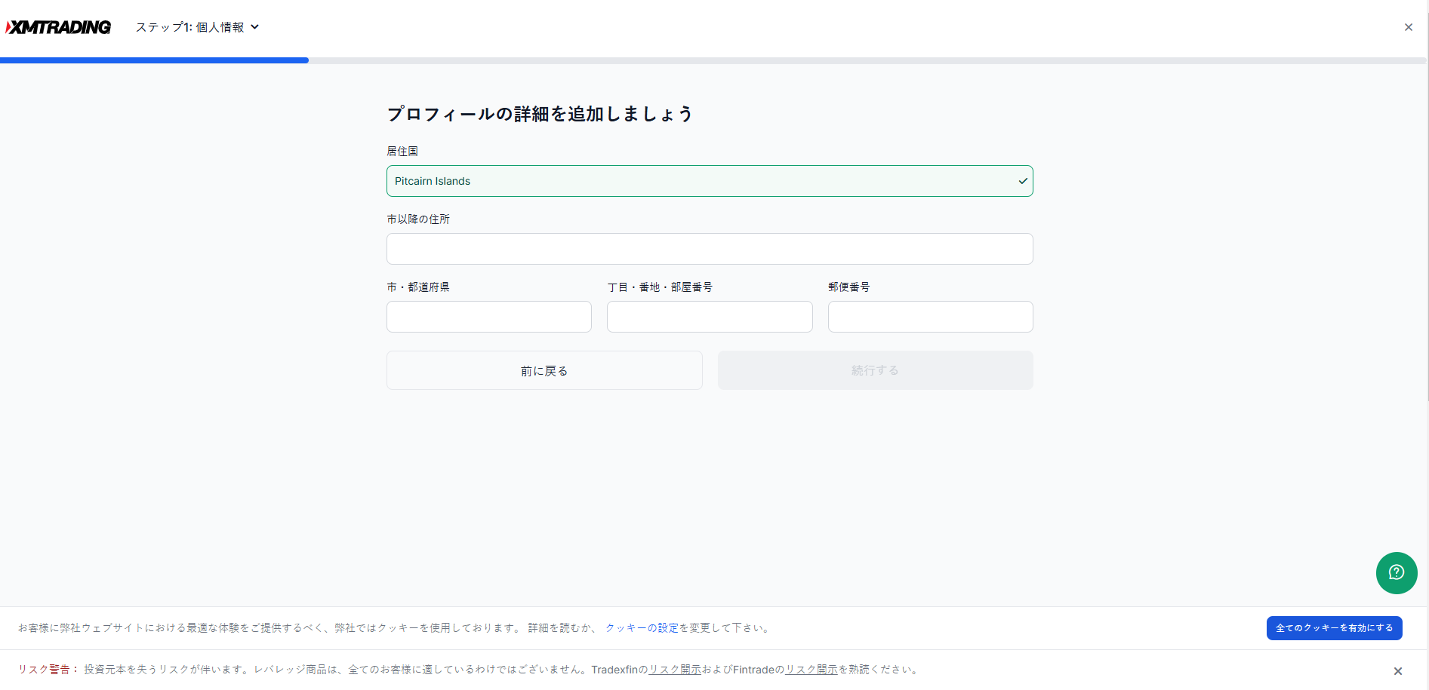Viewport: 1429px width, 690px height.
Task: Click the プロフィールの詳細を追加しましょう heading
Action: [x=540, y=114]
